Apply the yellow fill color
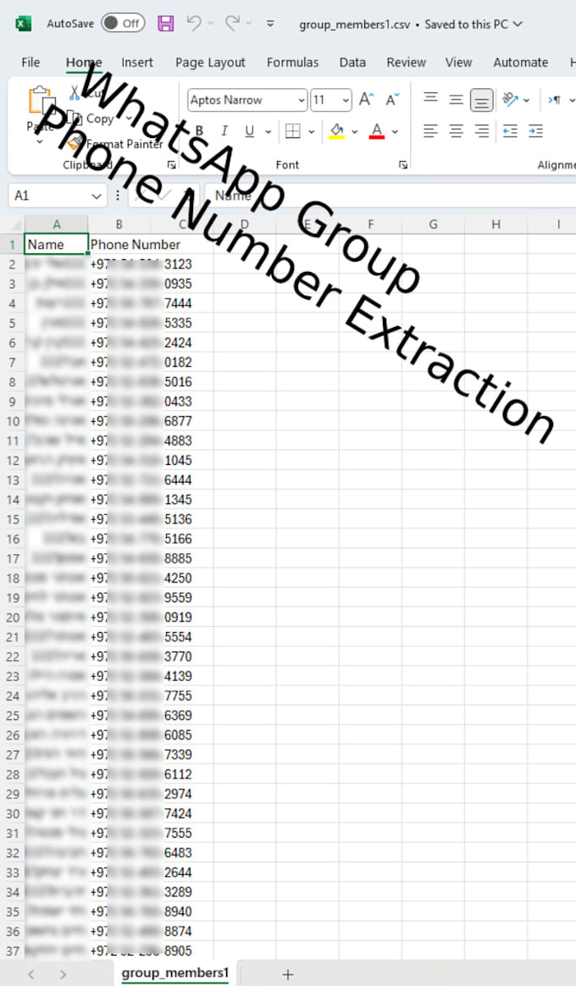Image resolution: width=576 pixels, height=986 pixels. point(336,130)
